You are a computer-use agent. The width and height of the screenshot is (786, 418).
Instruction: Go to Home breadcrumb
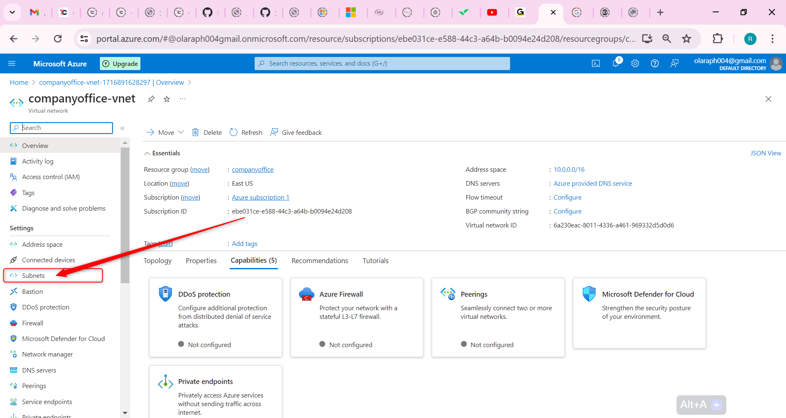pyautogui.click(x=19, y=82)
